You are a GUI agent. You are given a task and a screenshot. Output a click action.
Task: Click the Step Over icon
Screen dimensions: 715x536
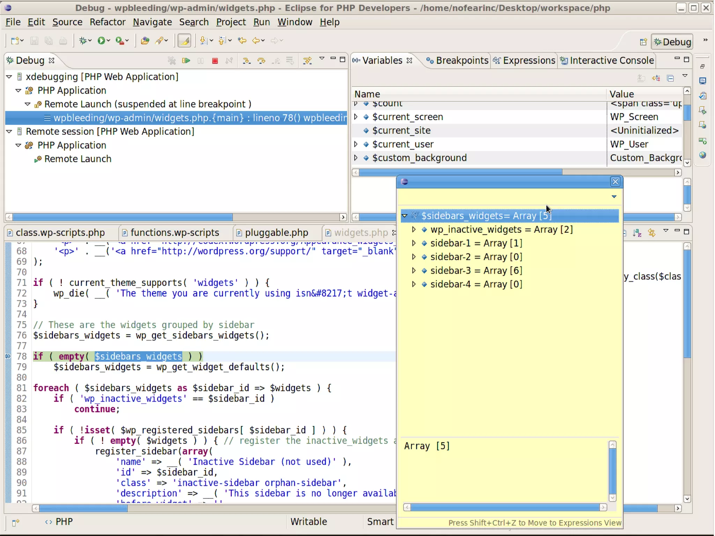[261, 61]
